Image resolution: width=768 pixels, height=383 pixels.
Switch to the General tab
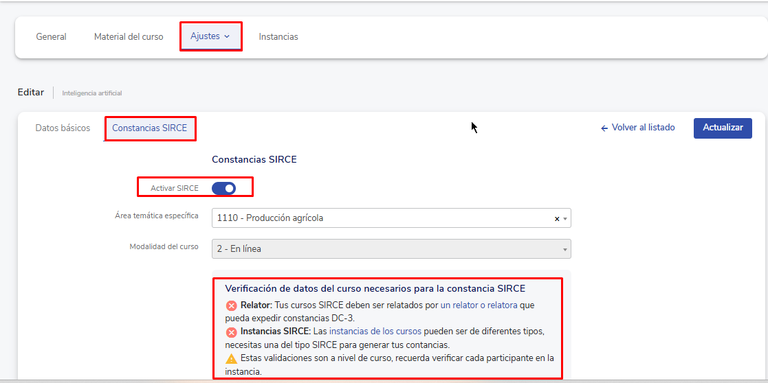tap(51, 36)
